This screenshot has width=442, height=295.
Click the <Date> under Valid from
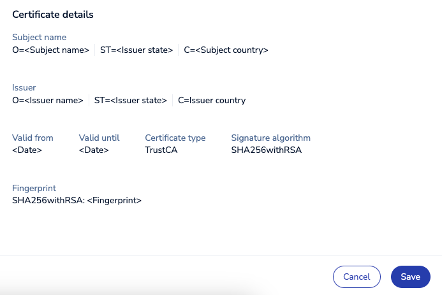tap(27, 150)
